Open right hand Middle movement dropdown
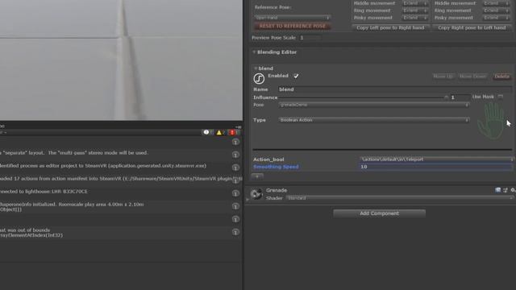This screenshot has width=516, height=290. point(497,3)
